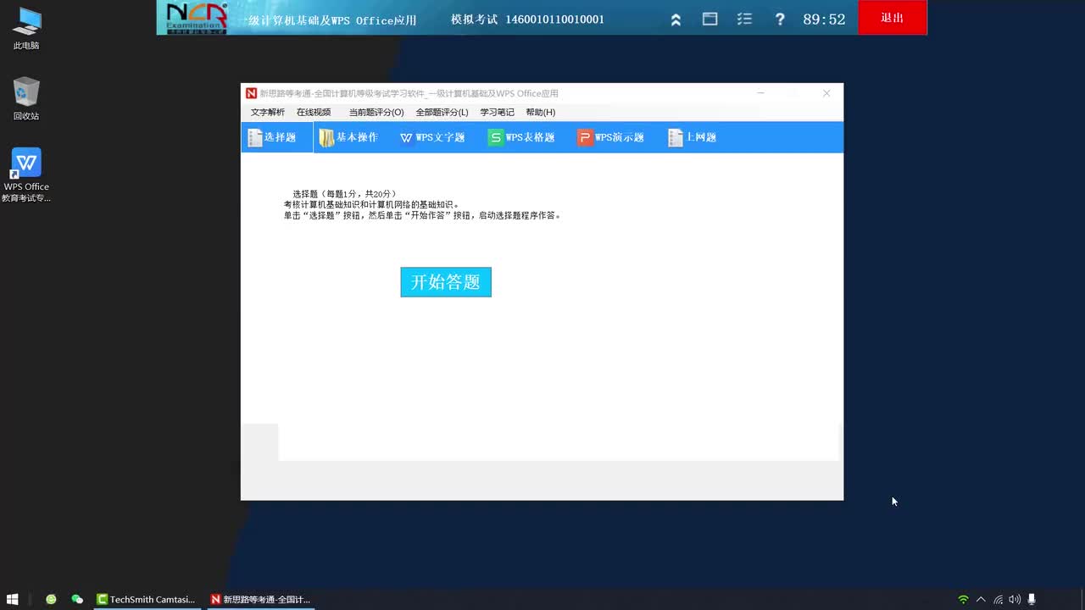
Task: Click the exam ID 1460010110010001
Action: point(554,19)
